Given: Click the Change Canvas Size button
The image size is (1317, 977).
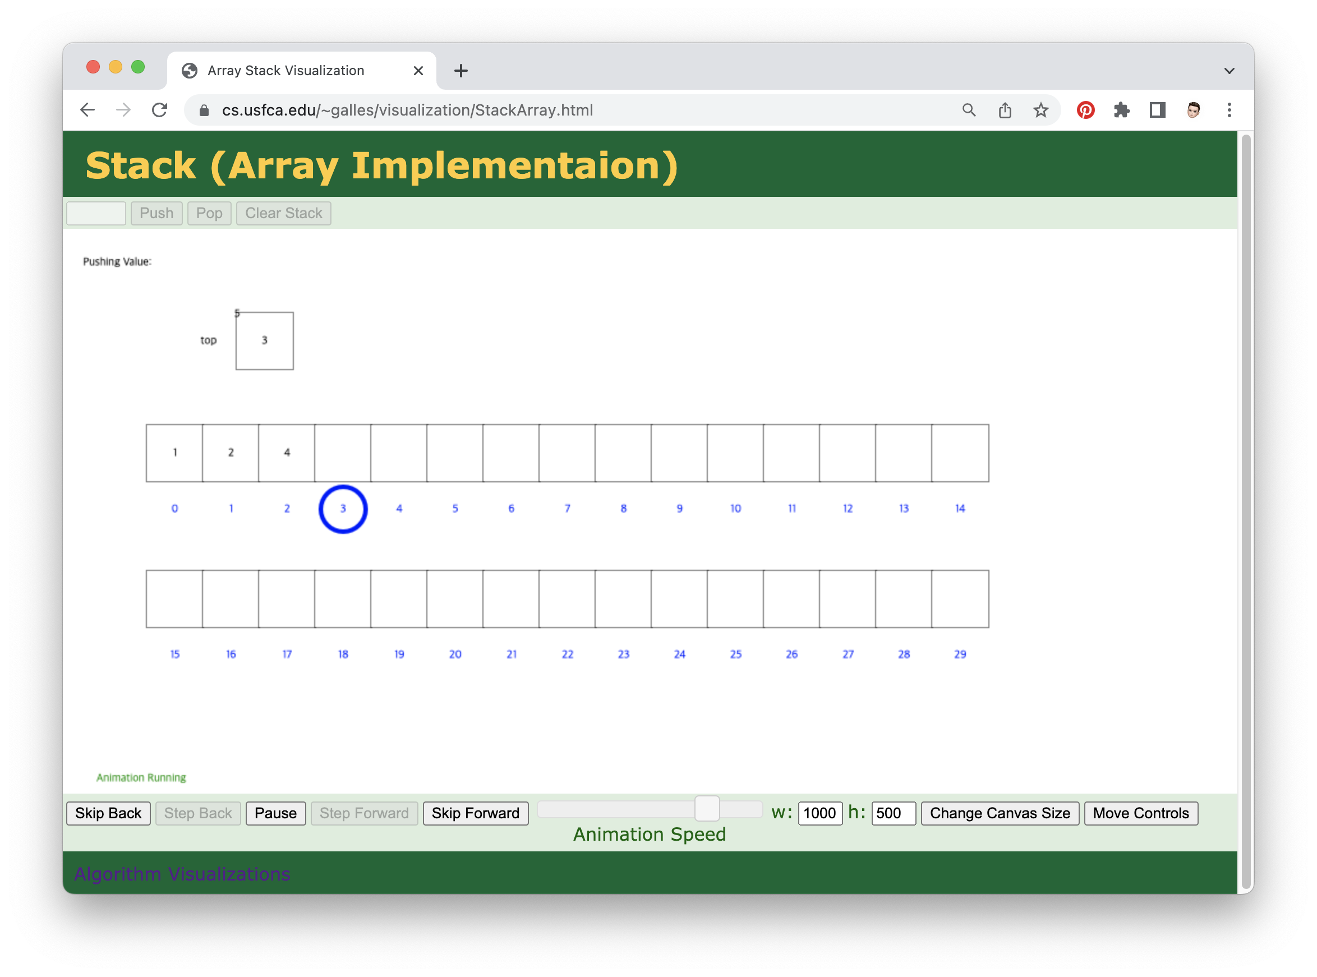Looking at the screenshot, I should (x=1000, y=813).
